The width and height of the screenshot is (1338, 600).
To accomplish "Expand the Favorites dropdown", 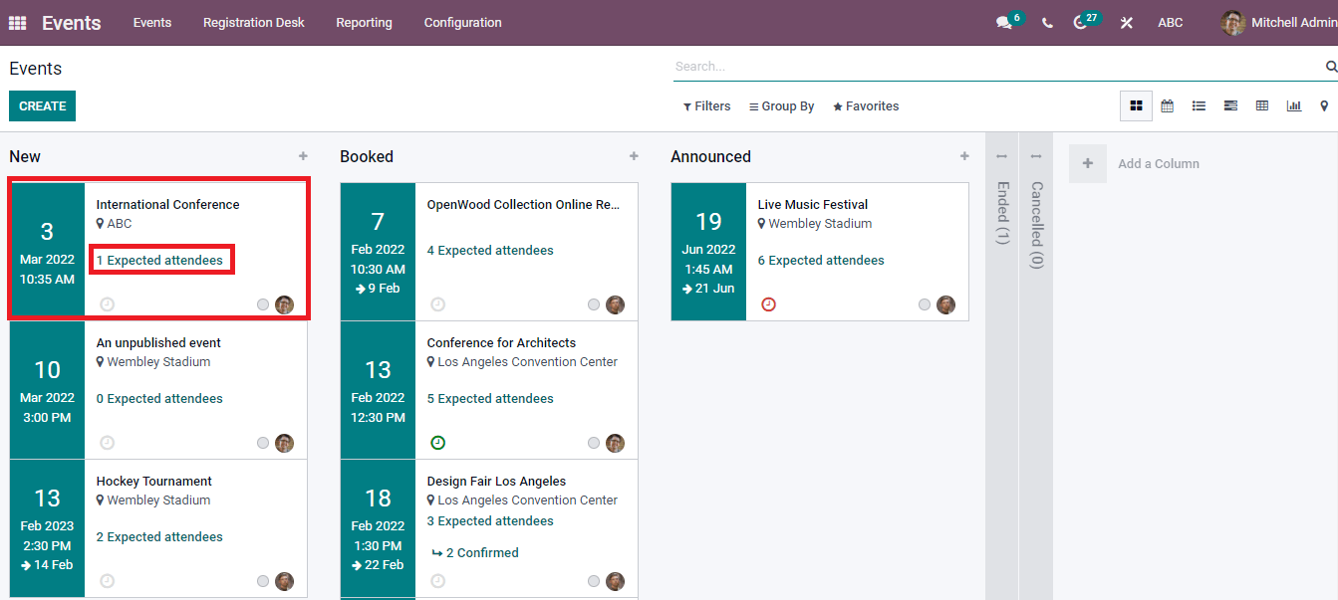I will click(x=866, y=106).
